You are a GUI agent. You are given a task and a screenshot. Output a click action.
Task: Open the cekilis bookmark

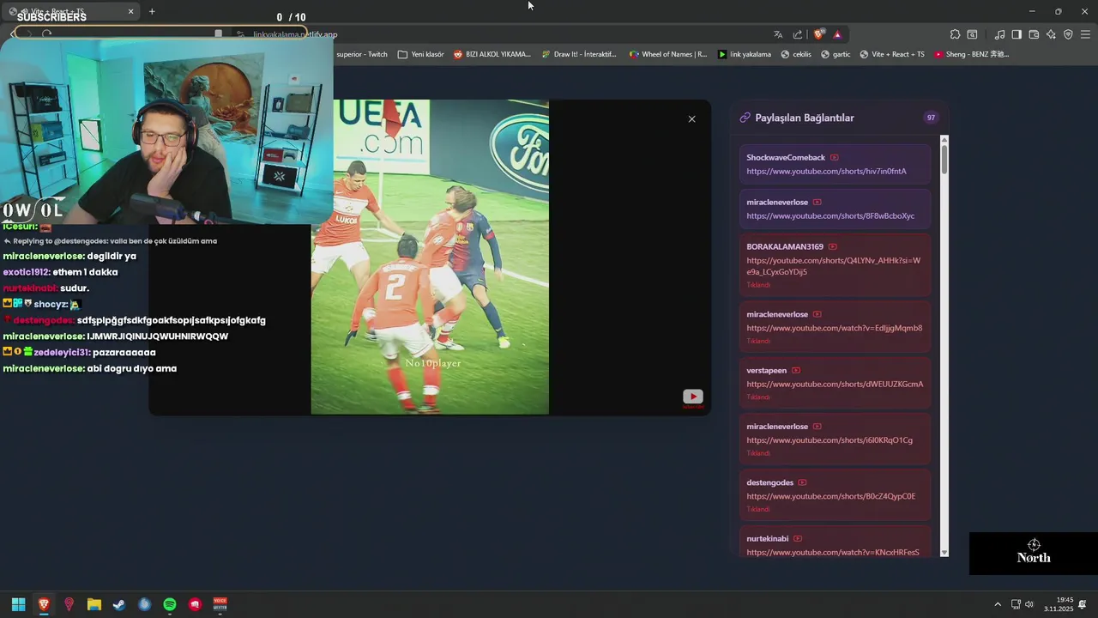(795, 54)
